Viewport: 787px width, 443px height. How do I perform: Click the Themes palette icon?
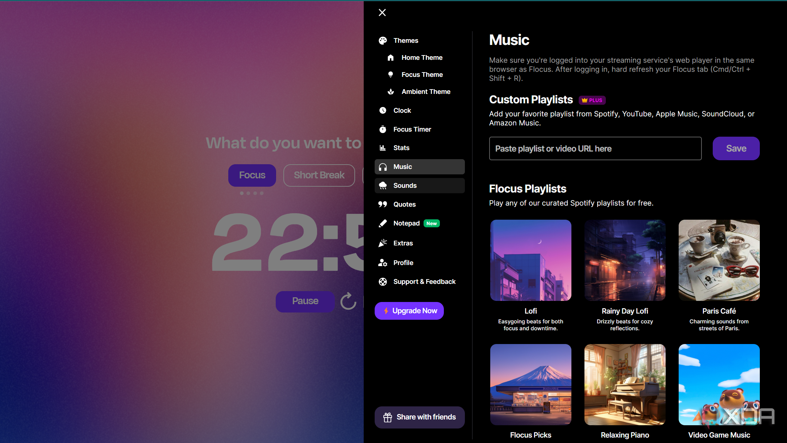pos(383,41)
